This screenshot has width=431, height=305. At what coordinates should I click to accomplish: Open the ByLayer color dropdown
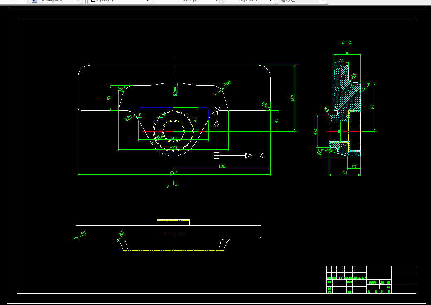[120, 1]
